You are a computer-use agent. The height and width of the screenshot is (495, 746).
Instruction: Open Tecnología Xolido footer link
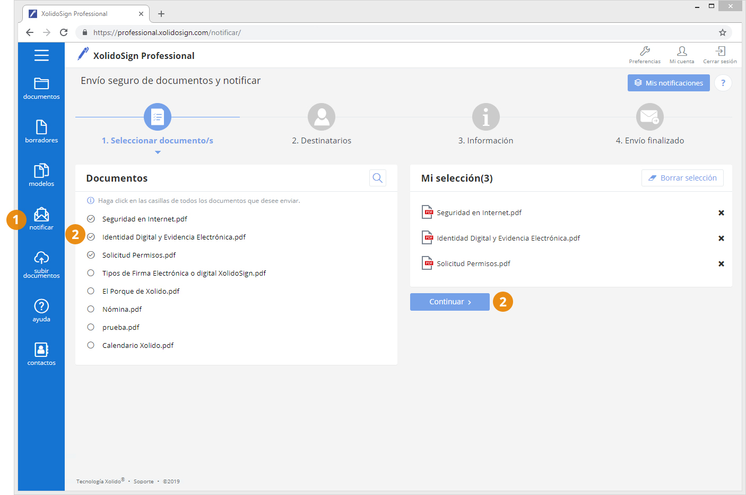coord(100,481)
